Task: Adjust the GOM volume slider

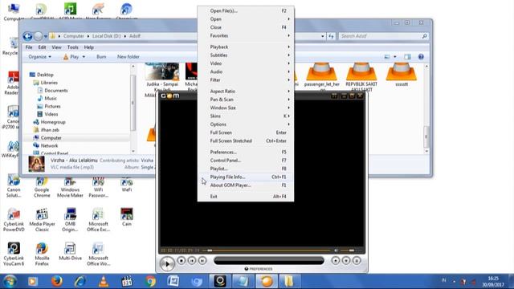Action: click(351, 250)
